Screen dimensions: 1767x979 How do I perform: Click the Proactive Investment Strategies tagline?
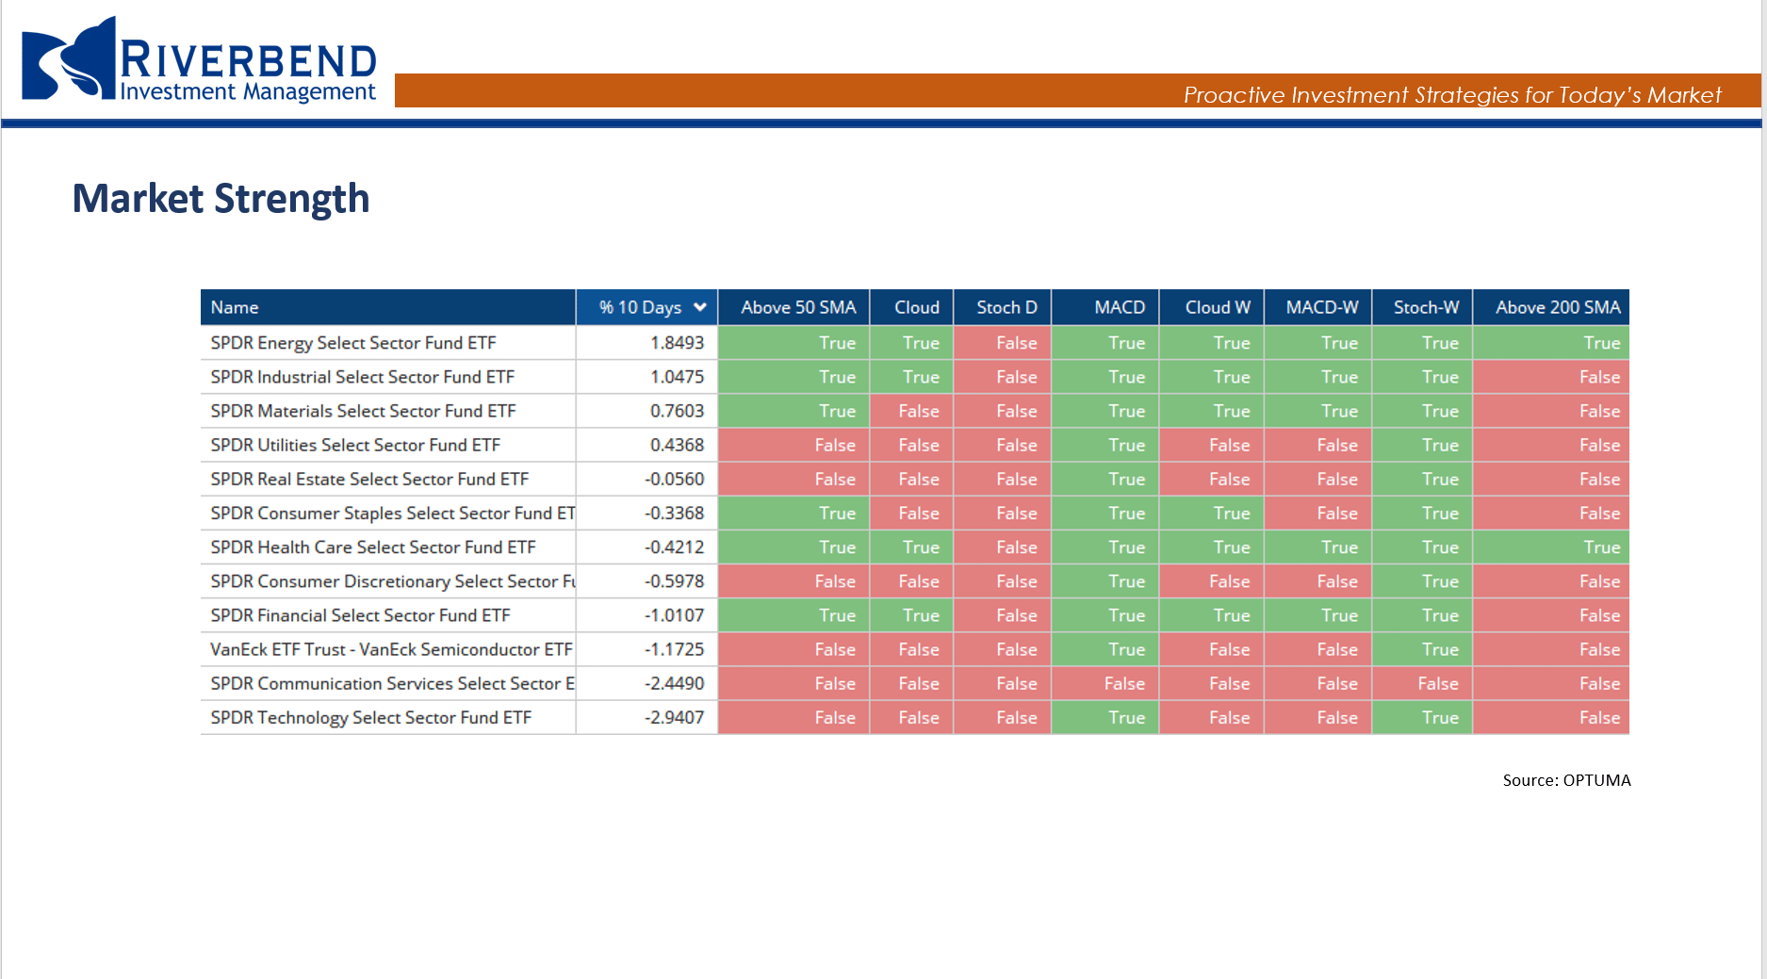(1452, 95)
